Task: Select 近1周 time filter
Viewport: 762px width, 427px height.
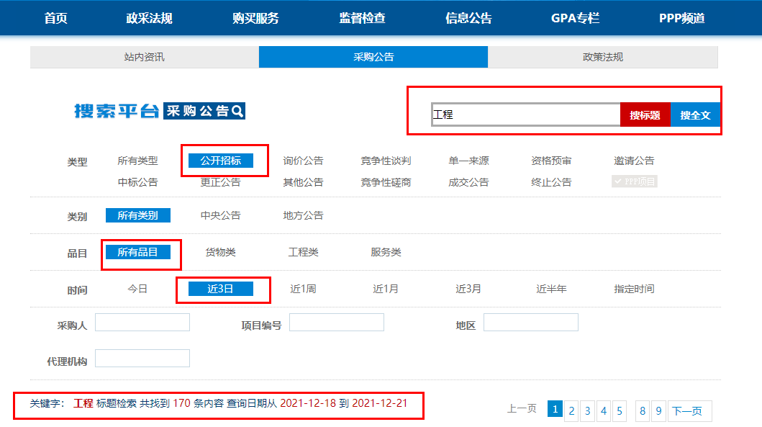Action: tap(303, 289)
